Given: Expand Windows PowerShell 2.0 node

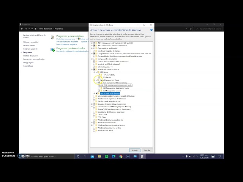Looking at the screenshot, I should click(92, 122).
